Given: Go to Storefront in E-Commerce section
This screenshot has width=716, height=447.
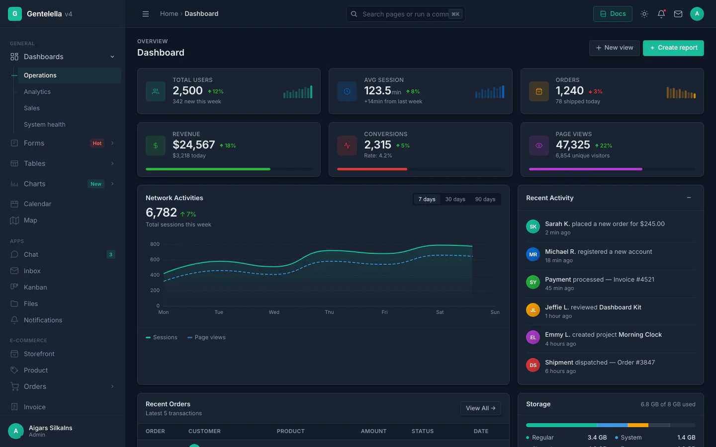Looking at the screenshot, I should tap(63, 354).
